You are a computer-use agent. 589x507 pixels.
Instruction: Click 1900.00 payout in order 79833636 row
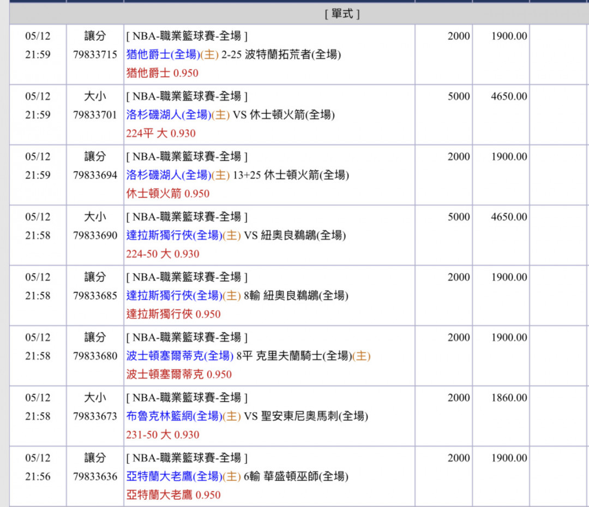pyautogui.click(x=509, y=458)
